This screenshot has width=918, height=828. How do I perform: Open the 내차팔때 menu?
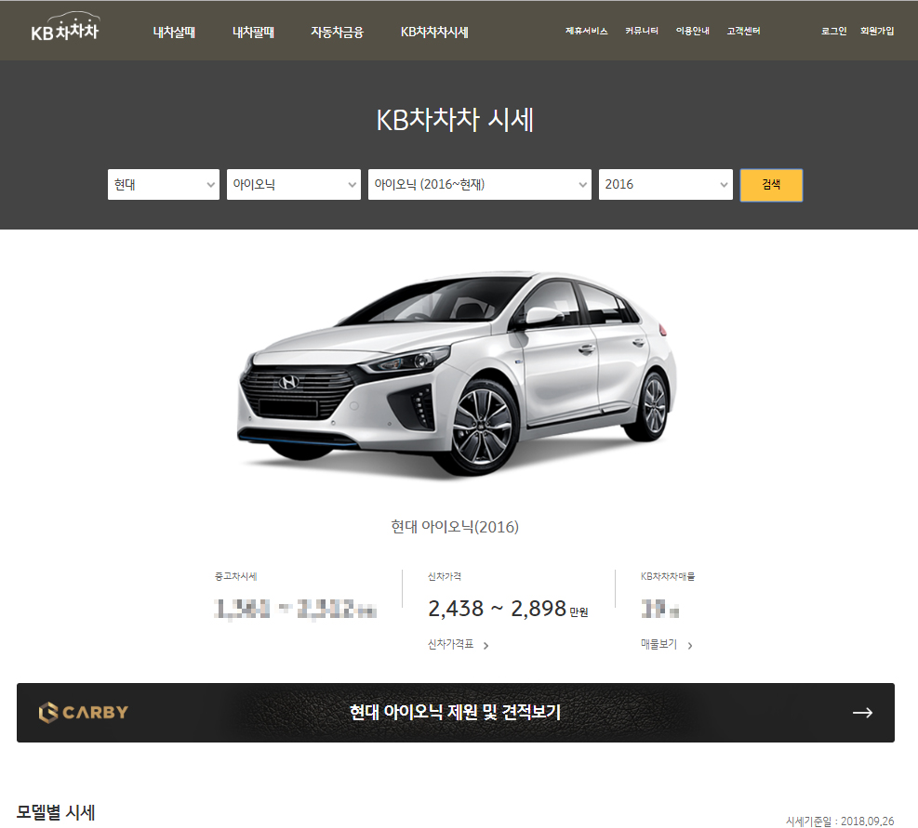click(253, 33)
